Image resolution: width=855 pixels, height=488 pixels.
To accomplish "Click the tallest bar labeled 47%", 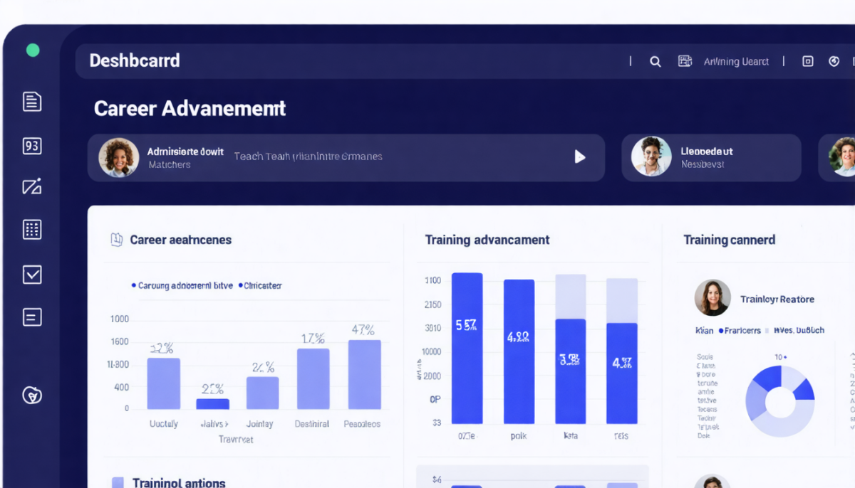I will pos(365,374).
